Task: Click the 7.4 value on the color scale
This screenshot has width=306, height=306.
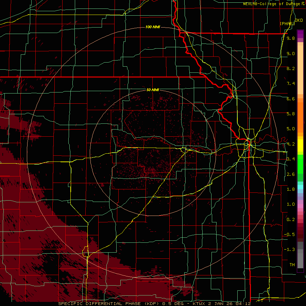Action: click(x=291, y=84)
